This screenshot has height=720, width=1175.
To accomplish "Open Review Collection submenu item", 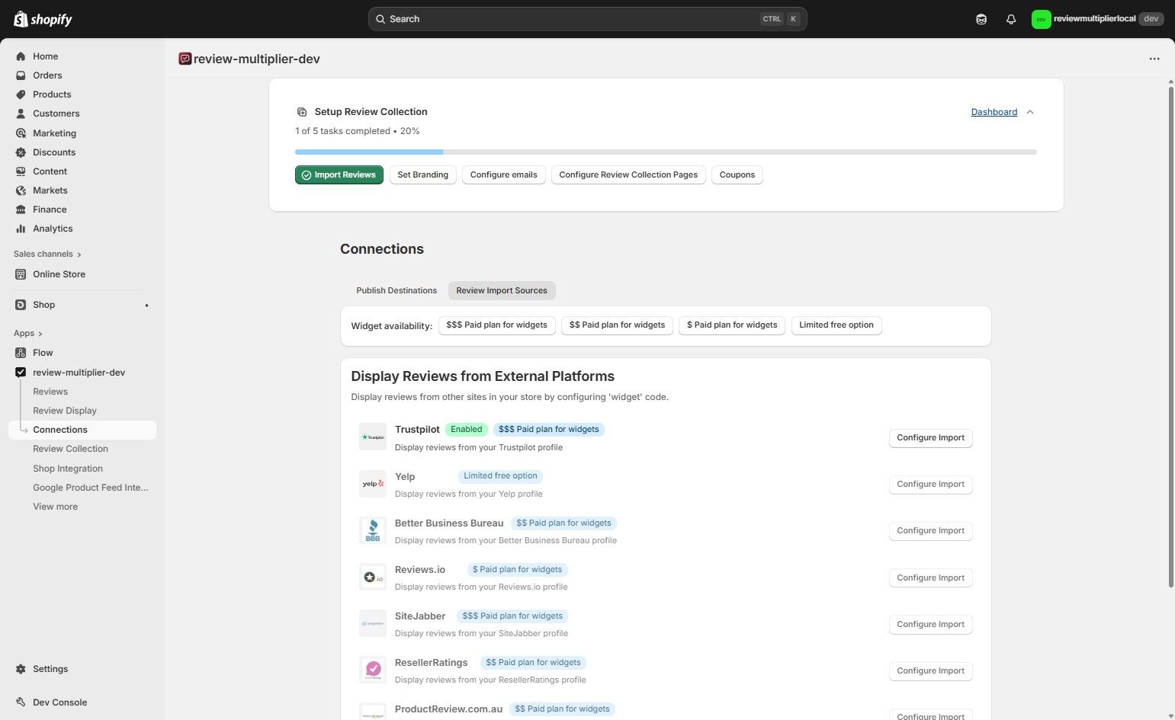I will pos(70,449).
